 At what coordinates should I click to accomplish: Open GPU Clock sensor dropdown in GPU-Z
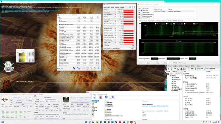(x=115, y=10)
